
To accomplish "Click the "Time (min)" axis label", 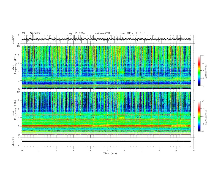I will pos(110,153).
